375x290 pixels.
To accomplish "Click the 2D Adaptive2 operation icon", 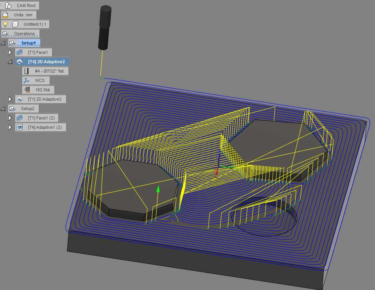I will coord(20,62).
